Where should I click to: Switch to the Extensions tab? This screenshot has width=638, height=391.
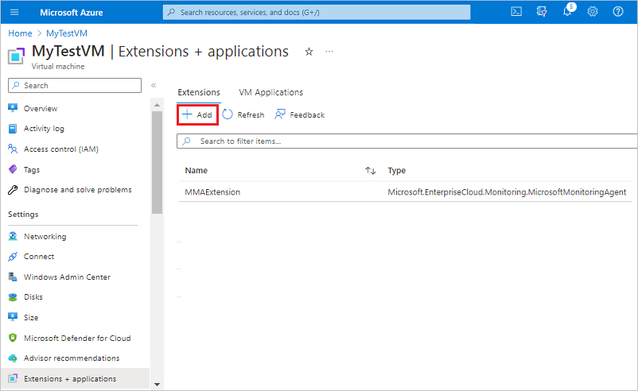coord(199,92)
